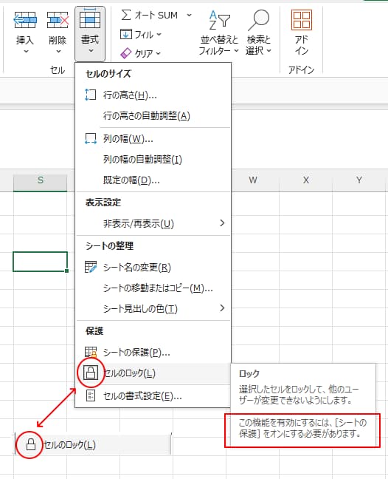Screen dimensions: 388x479
Task: Select 列の幅の自動調整(I) menu item
Action: tap(153, 160)
